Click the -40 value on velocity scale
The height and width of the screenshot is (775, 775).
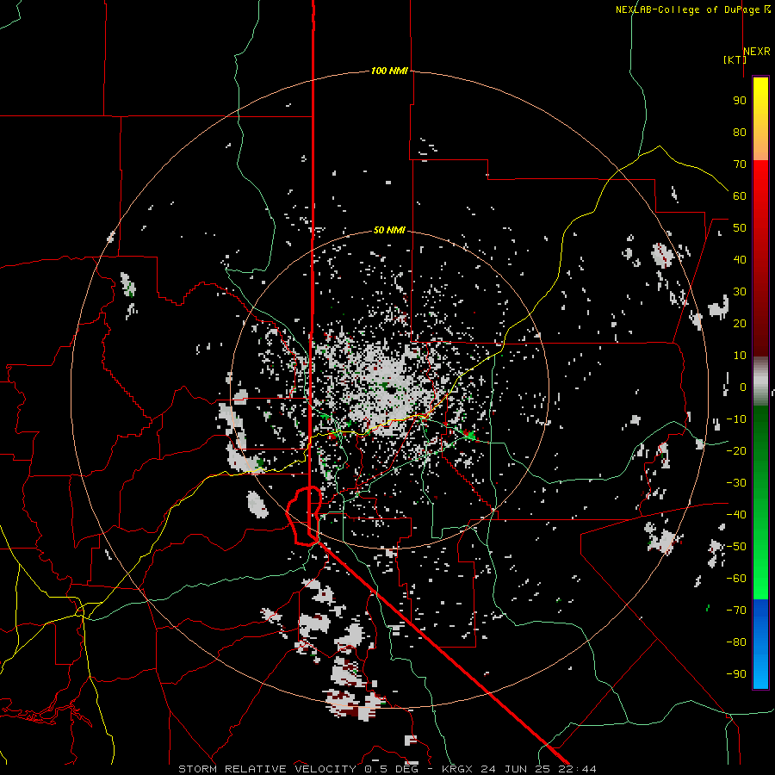coord(736,515)
